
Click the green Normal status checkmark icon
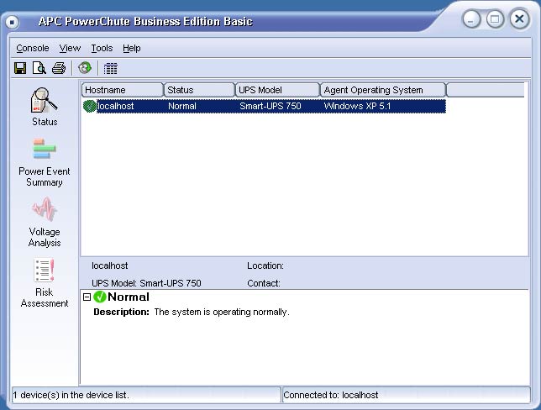tap(100, 297)
